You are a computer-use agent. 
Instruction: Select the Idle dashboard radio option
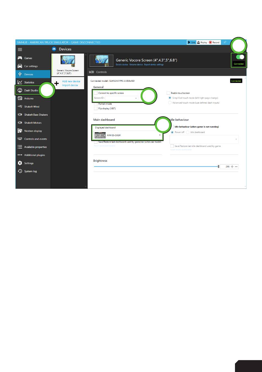click(188, 132)
